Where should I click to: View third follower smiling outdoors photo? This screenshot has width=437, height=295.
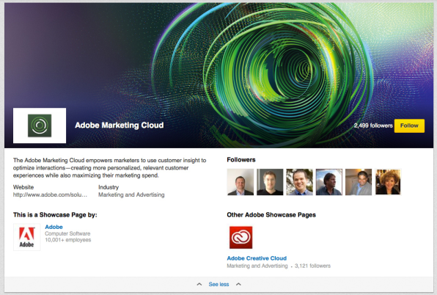tap(299, 182)
